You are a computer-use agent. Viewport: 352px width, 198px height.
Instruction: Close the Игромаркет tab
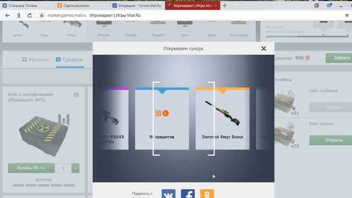216,5
